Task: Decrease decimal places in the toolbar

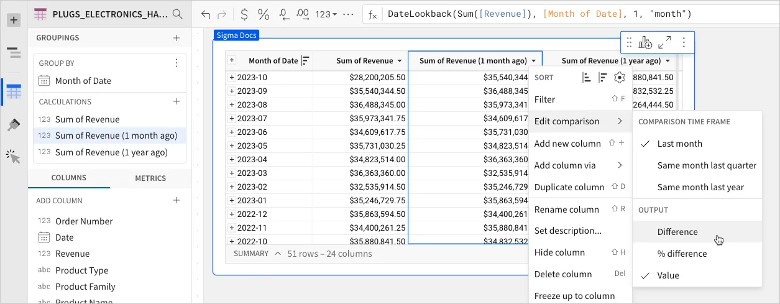Action: click(284, 14)
